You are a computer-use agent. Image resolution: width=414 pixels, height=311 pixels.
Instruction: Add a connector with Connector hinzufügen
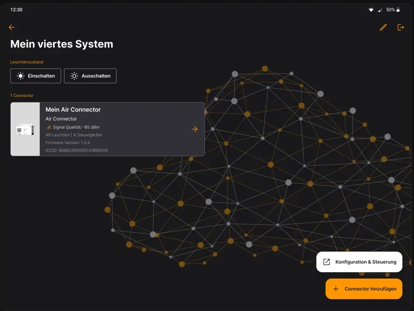coord(364,289)
